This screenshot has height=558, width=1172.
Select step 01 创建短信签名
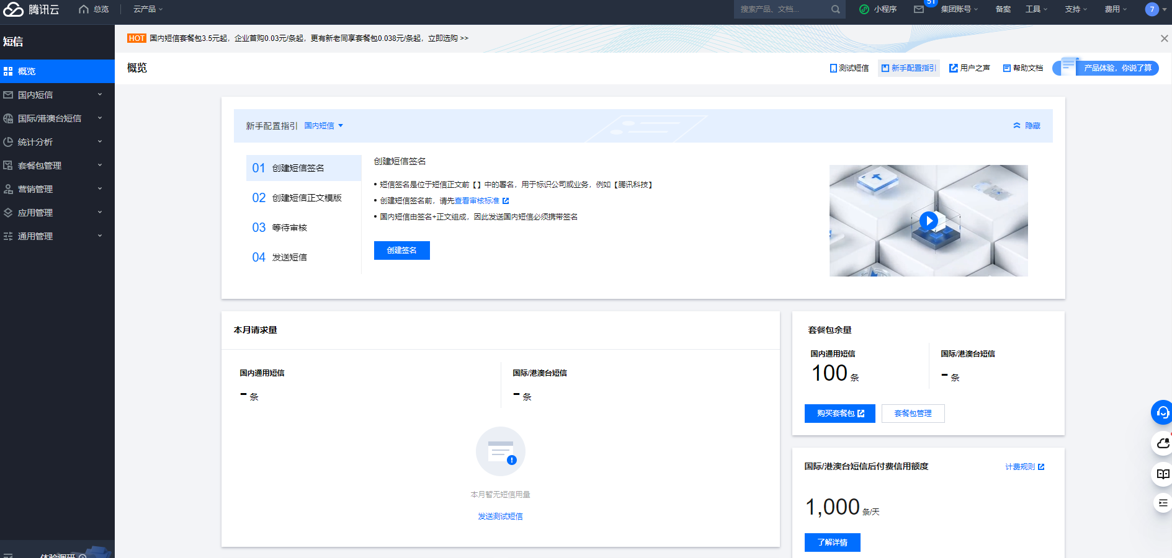coord(303,168)
